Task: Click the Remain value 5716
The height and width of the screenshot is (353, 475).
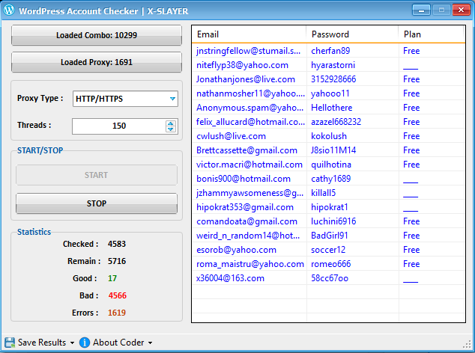Action: pyautogui.click(x=117, y=261)
